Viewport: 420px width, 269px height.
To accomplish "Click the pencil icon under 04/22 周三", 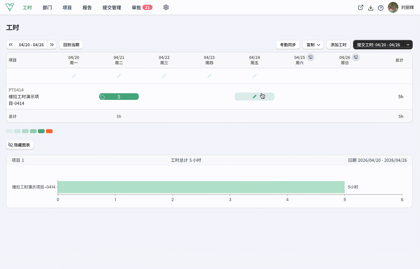I will click(x=164, y=76).
